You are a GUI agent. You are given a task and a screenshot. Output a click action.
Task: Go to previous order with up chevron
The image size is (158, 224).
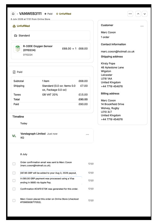(x=138, y=14)
